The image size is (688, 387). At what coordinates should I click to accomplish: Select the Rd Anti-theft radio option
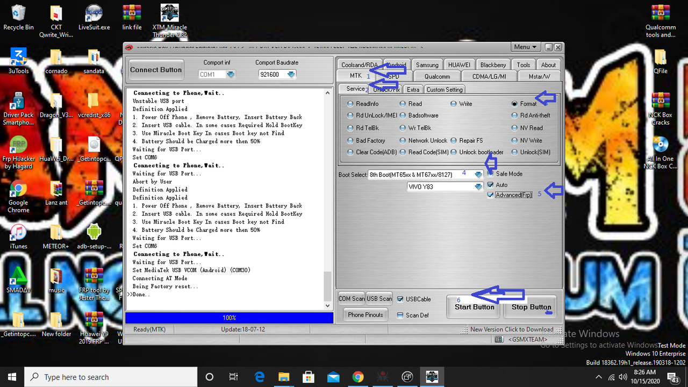(x=514, y=116)
